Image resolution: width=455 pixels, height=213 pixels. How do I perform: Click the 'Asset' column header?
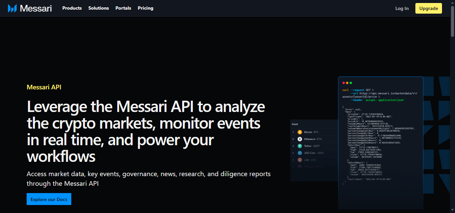point(295,124)
